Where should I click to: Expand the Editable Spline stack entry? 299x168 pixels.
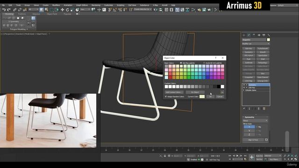(x=244, y=90)
